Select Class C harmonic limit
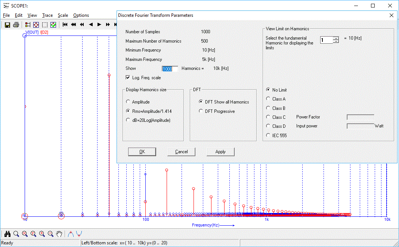This screenshot has width=399, height=247. pyautogui.click(x=268, y=117)
